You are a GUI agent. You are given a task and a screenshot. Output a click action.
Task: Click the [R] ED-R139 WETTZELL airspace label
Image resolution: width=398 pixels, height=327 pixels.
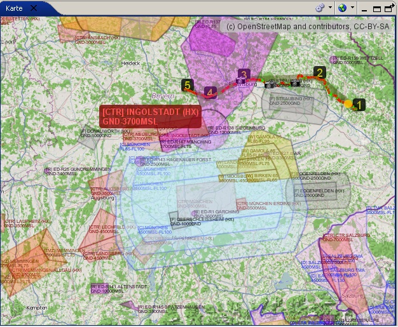(x=358, y=60)
